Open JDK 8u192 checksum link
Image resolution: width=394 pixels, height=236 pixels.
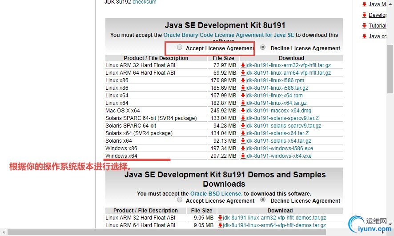pyautogui.click(x=144, y=2)
